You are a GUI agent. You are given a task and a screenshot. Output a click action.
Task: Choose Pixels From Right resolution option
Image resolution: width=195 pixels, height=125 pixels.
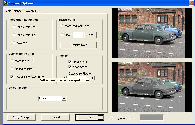(14, 35)
